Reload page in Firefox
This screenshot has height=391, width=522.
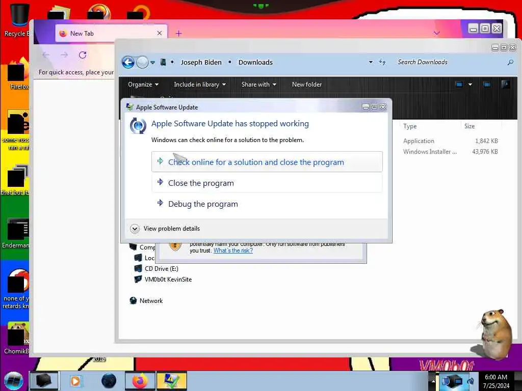83,55
